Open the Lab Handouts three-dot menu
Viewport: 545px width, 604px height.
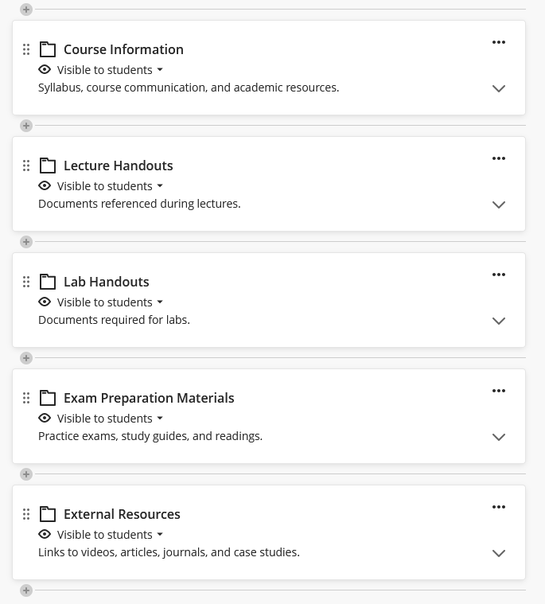[499, 275]
